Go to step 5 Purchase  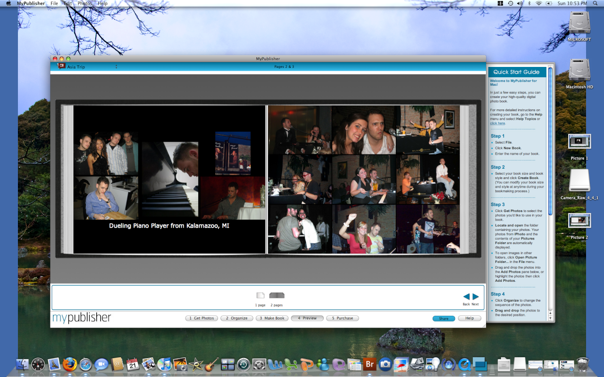pos(343,318)
